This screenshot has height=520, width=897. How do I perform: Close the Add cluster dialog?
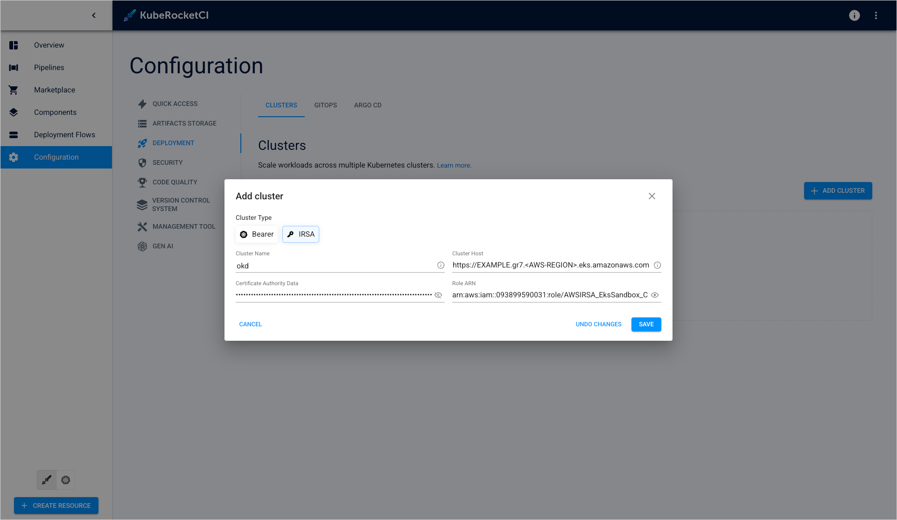[x=652, y=196]
